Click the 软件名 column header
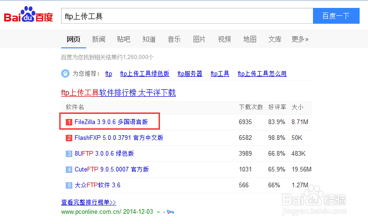The height and width of the screenshot is (224, 368). coord(75,107)
